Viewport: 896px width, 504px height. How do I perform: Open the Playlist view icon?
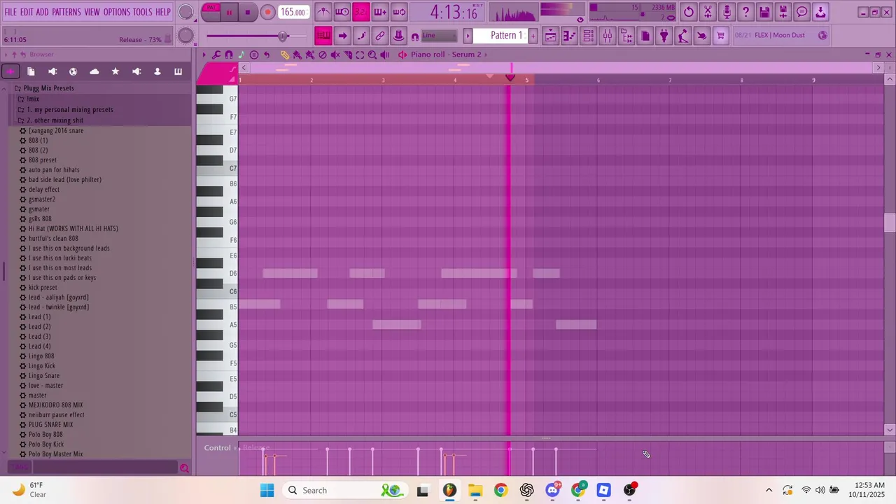551,36
